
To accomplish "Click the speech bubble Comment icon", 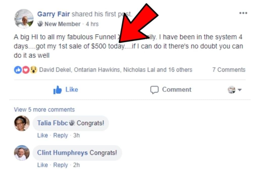I will click(154, 90).
